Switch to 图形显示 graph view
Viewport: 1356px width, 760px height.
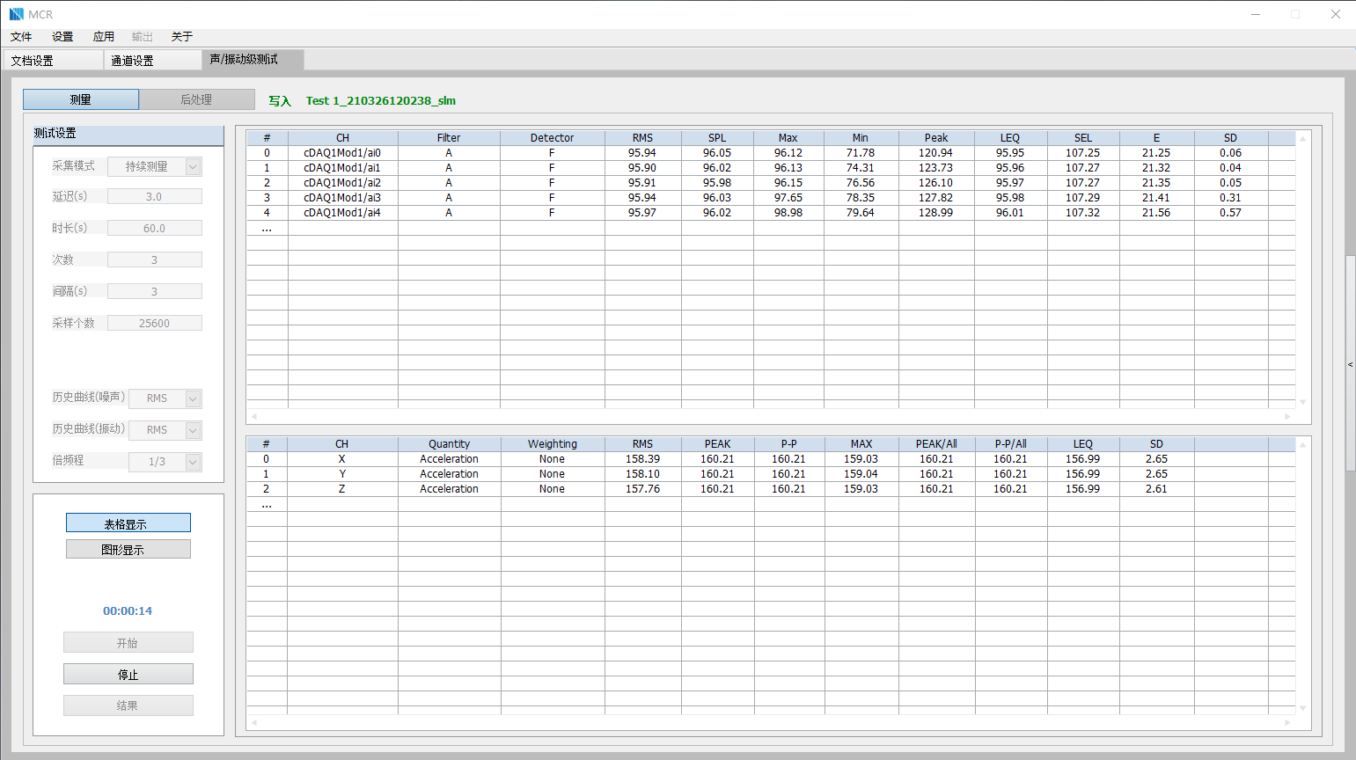(x=128, y=550)
